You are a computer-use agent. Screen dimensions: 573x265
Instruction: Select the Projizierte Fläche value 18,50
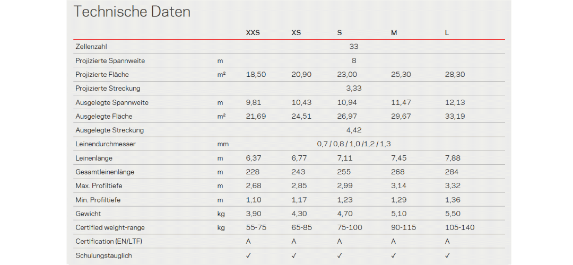[256, 75]
